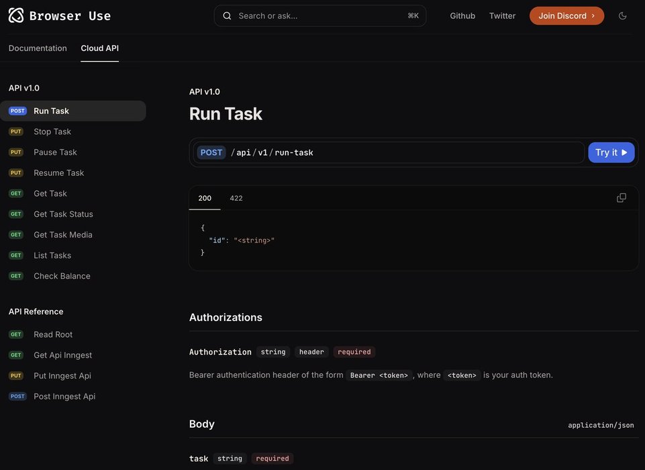This screenshot has width=645, height=470.
Task: Show the 422 response example
Action: [x=236, y=198]
